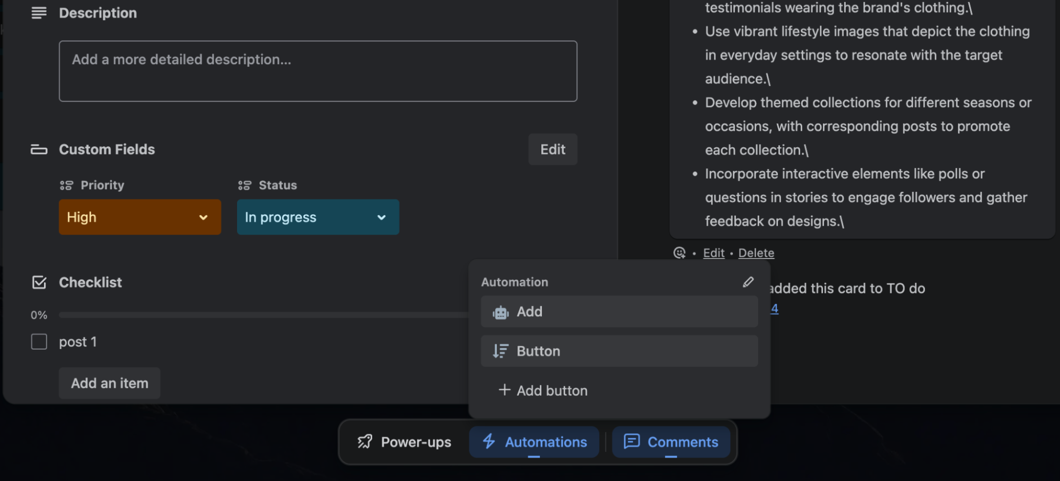Image resolution: width=1060 pixels, height=481 pixels.
Task: Open the Priority dropdown showing High
Action: click(139, 217)
